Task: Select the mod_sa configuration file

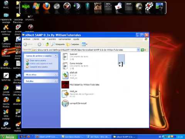Action: 78,94
